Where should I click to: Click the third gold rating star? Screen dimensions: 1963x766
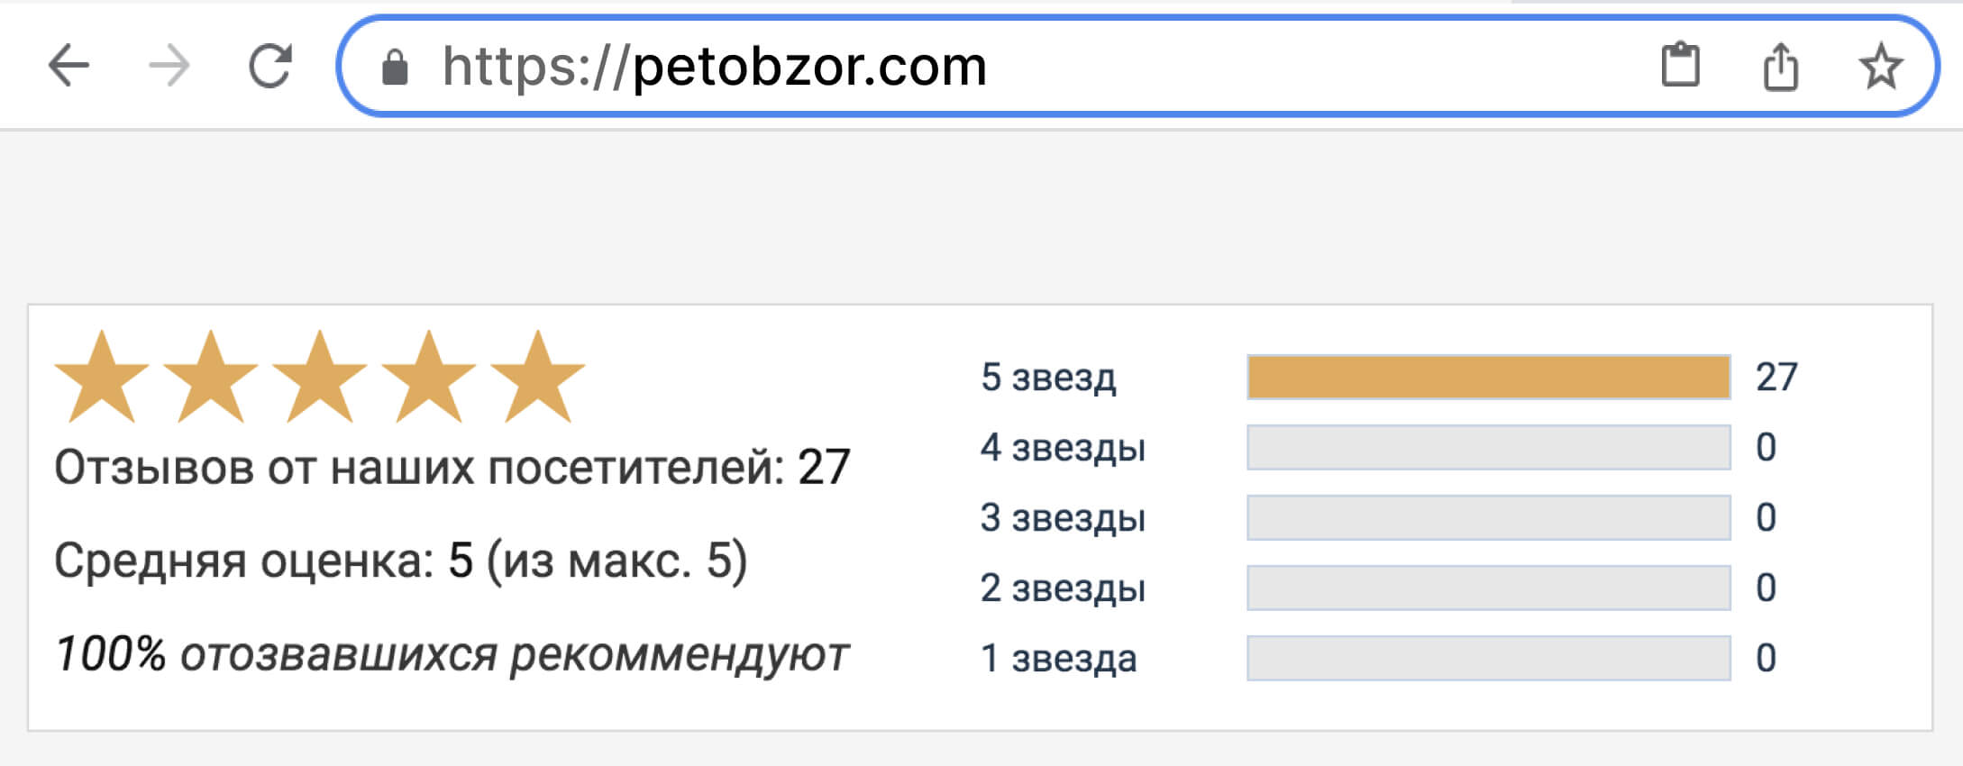[320, 378]
